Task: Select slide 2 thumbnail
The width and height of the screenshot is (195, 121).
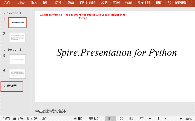Action: coord(17,37)
